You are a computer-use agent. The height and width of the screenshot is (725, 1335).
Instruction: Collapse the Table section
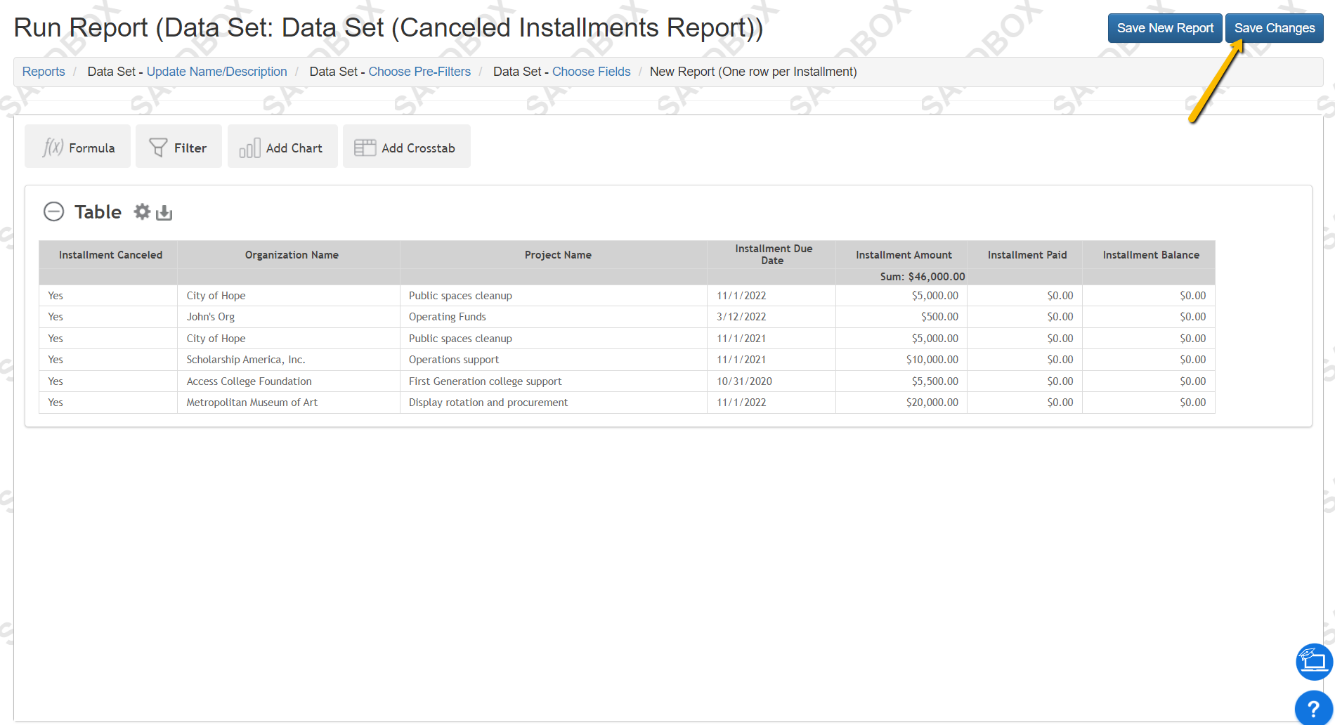tap(54, 211)
